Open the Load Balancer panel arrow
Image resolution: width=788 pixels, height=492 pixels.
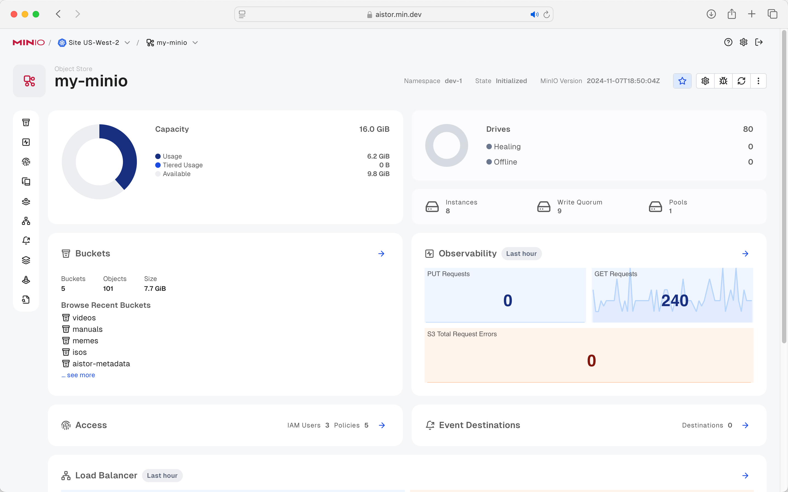745,476
